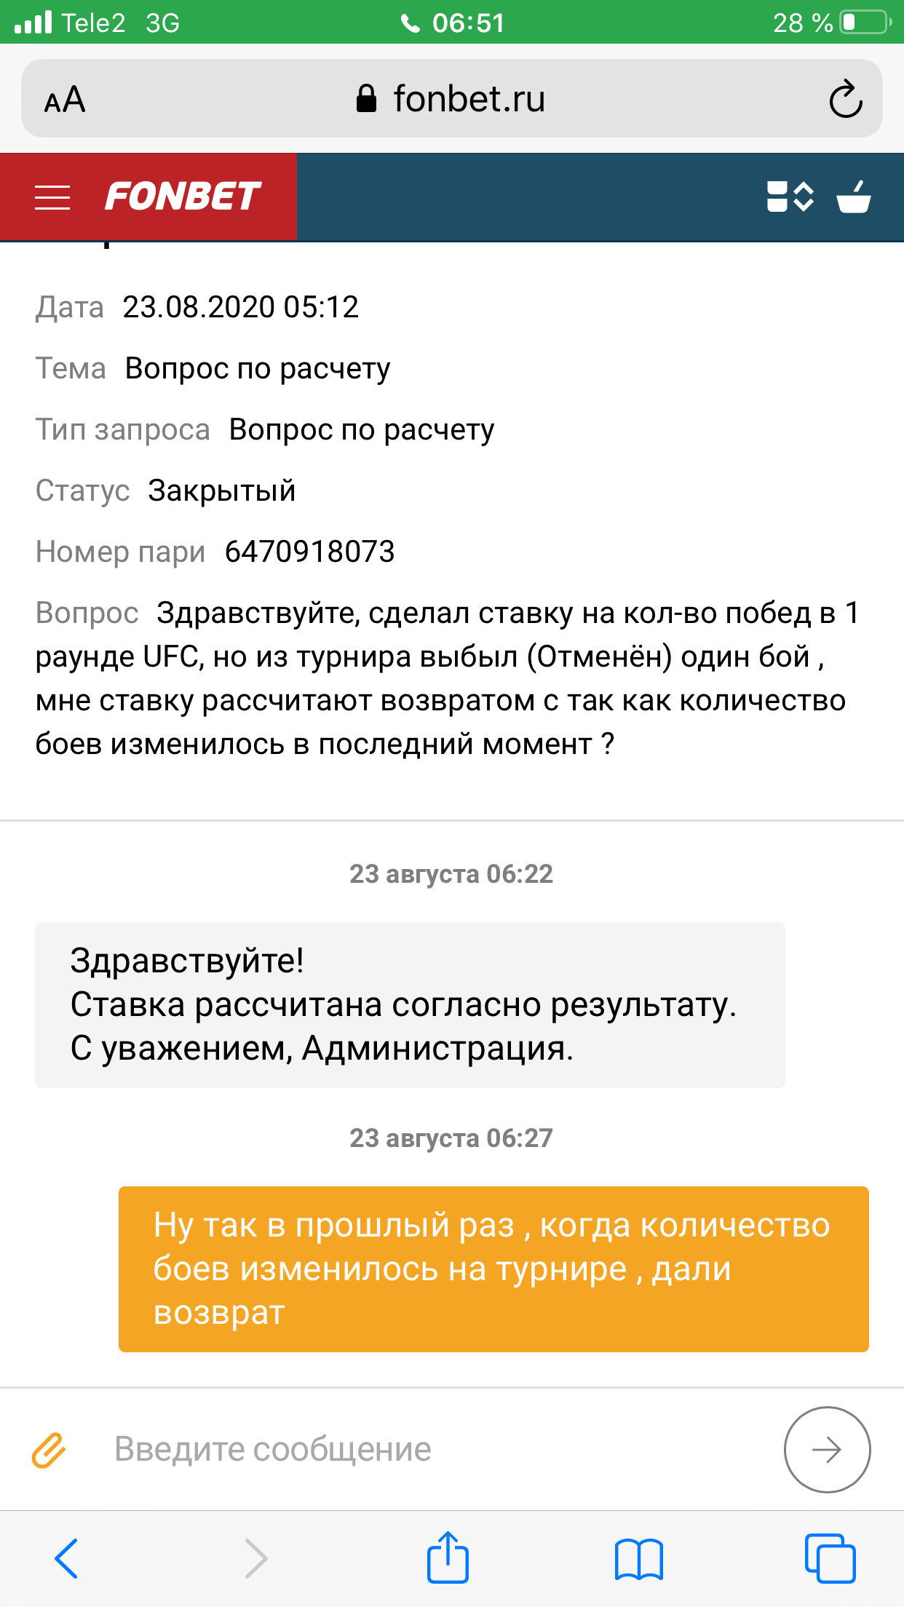The width and height of the screenshot is (904, 1607).
Task: Attach a file with the paperclip icon
Action: coord(49,1450)
